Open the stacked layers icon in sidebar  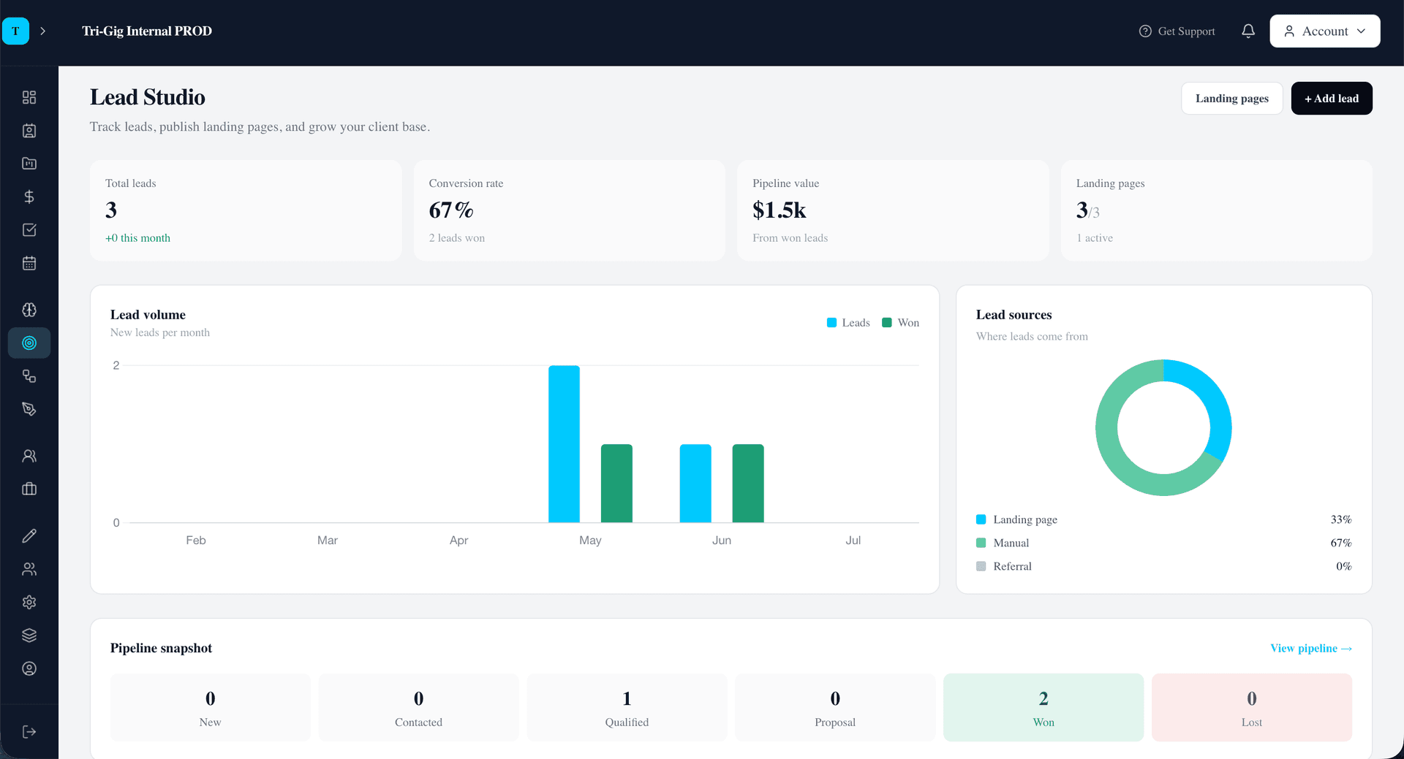pyautogui.click(x=29, y=636)
